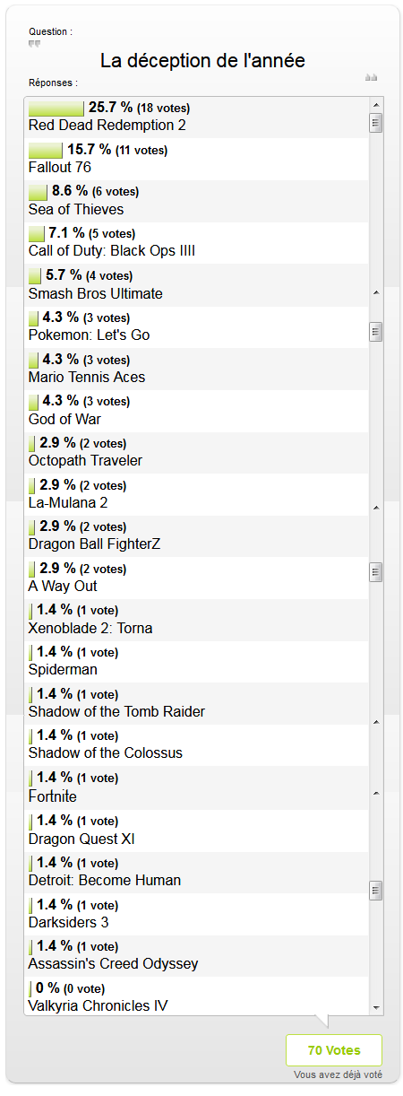This screenshot has height=1096, width=403.
Task: Click the Assassin's Creed Odyssey answer
Action: click(196, 955)
